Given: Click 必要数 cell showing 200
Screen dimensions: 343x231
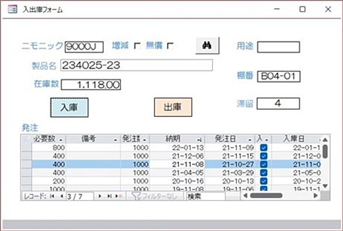Looking at the screenshot, I should pyautogui.click(x=49, y=181).
